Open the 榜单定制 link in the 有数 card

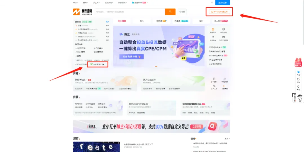102,104
